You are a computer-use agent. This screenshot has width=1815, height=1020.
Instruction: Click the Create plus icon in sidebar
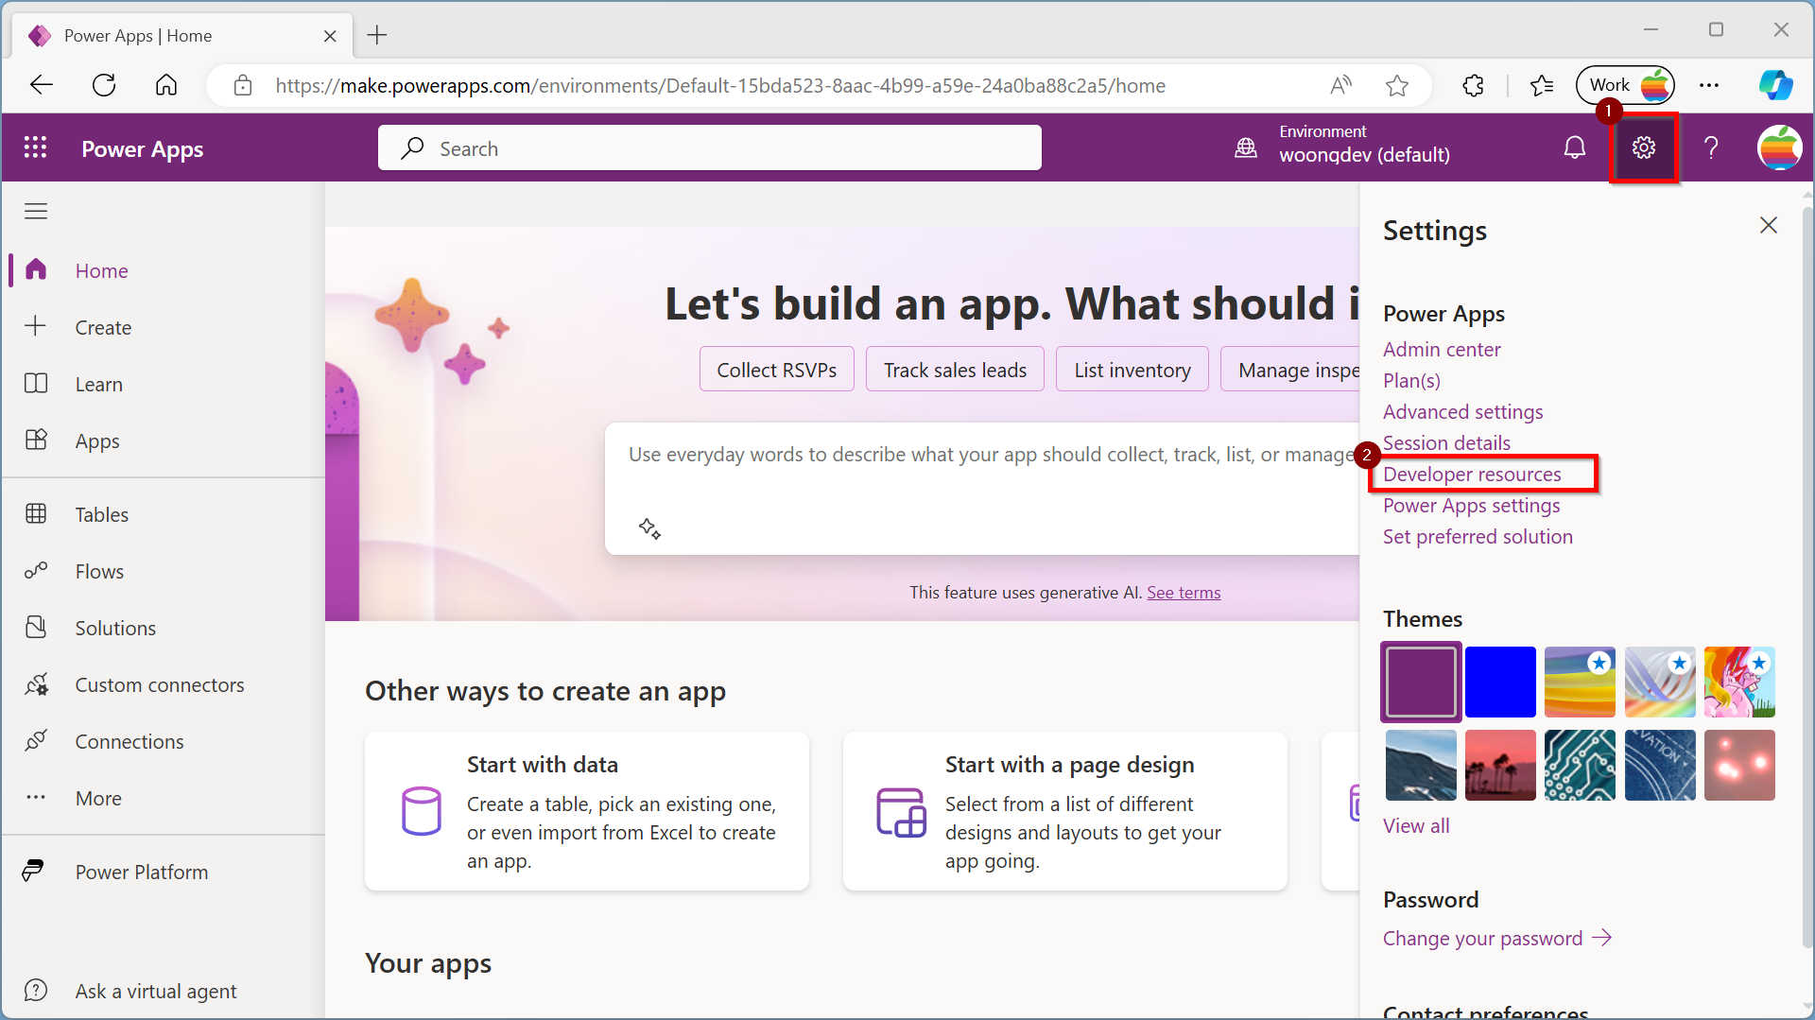(x=36, y=326)
